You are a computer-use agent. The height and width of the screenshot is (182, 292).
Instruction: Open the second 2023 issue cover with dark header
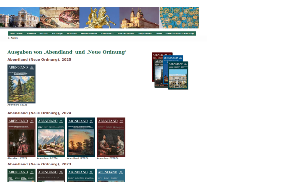coord(51,175)
